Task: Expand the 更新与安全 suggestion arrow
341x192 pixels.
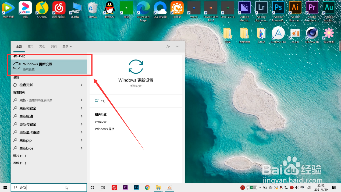Action: click(x=81, y=124)
